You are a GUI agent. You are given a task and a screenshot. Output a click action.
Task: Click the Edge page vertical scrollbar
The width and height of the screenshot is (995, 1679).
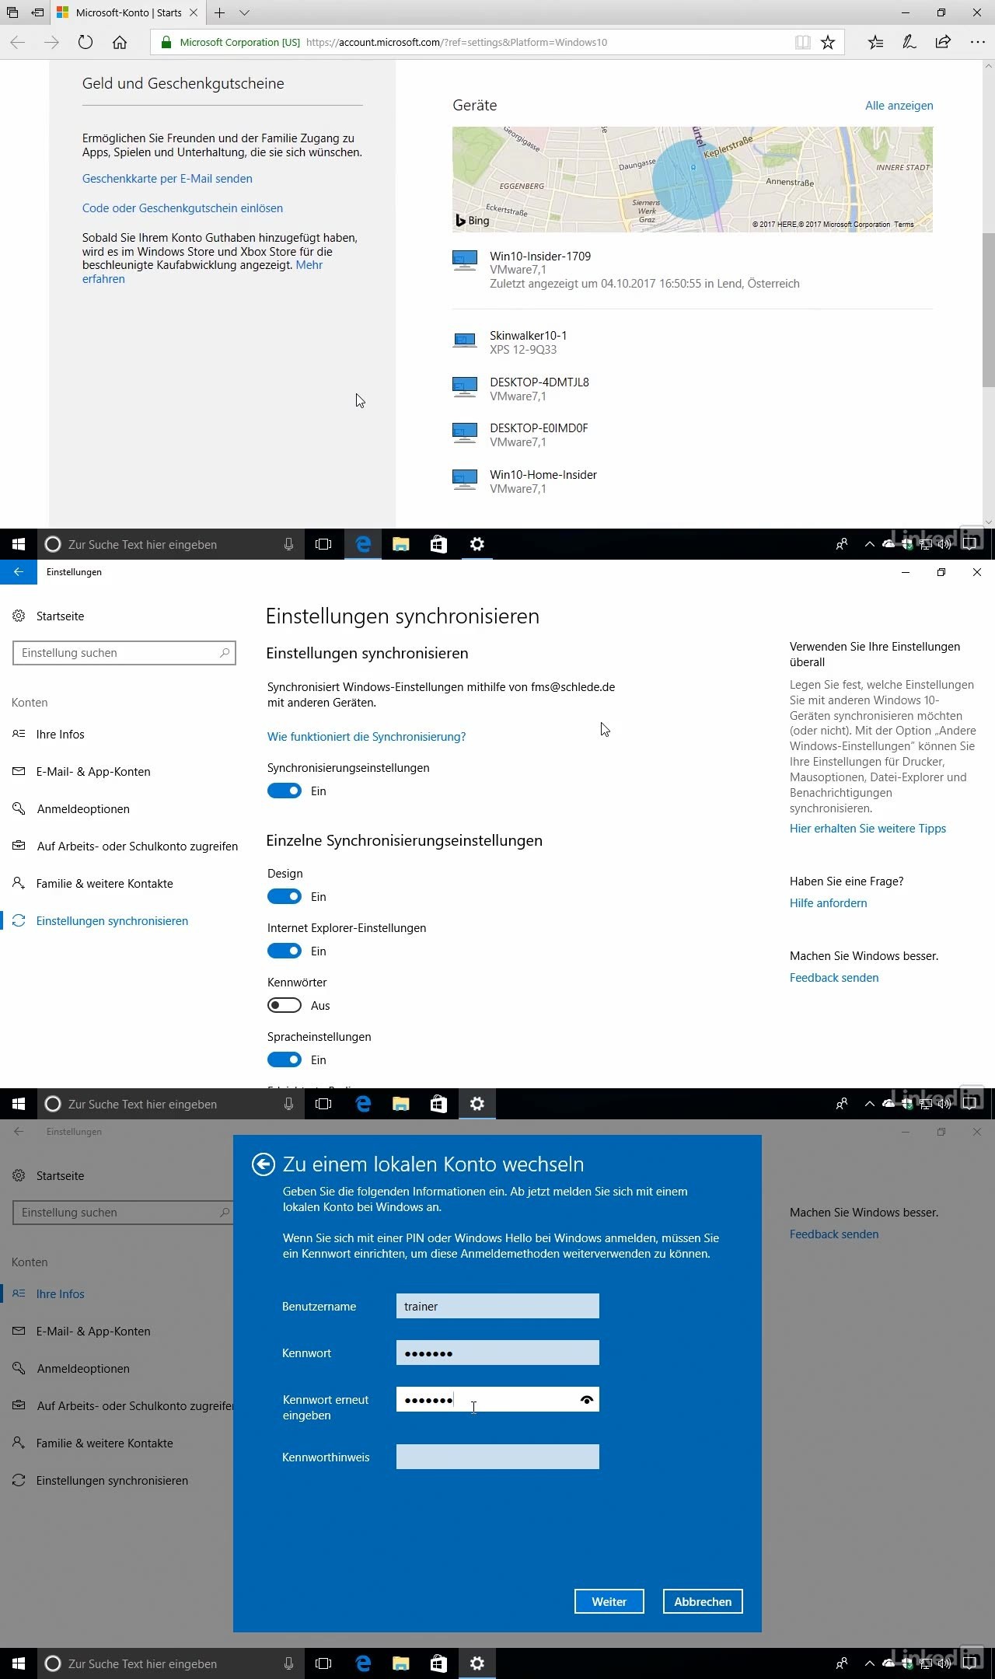point(988,311)
